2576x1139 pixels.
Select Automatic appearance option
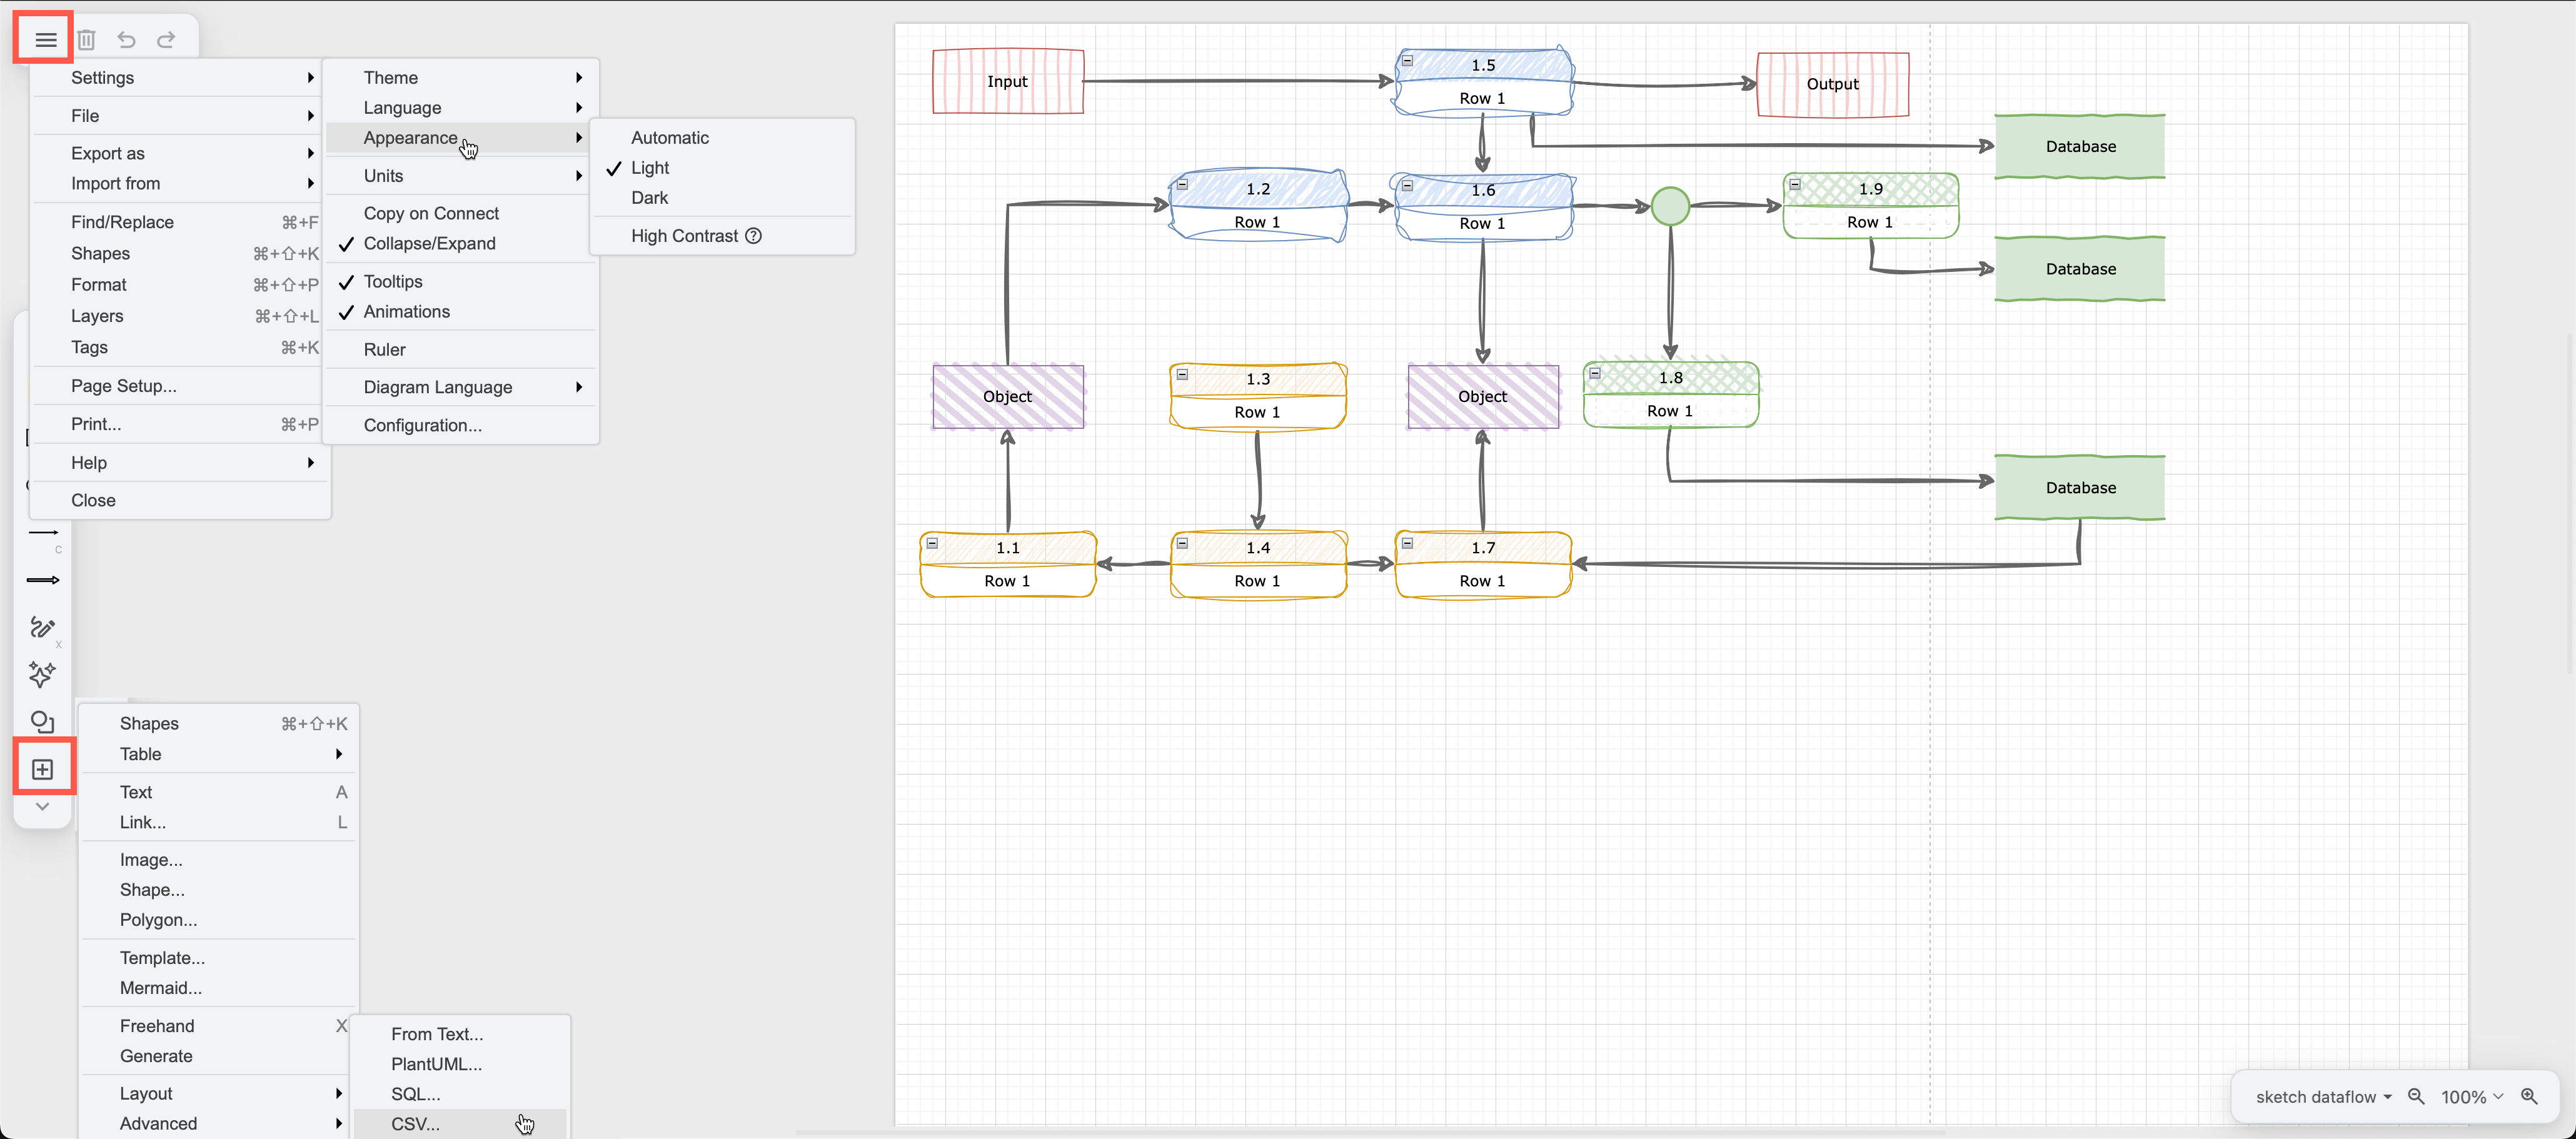click(x=722, y=138)
